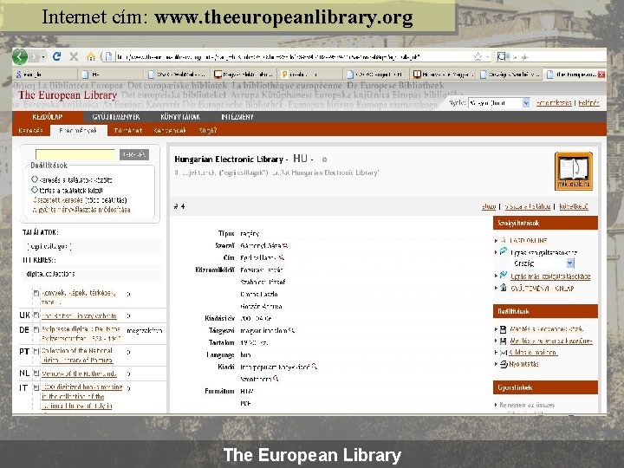Click the grey KERESÉS search button
This screenshot has width=624, height=468.
[134, 154]
